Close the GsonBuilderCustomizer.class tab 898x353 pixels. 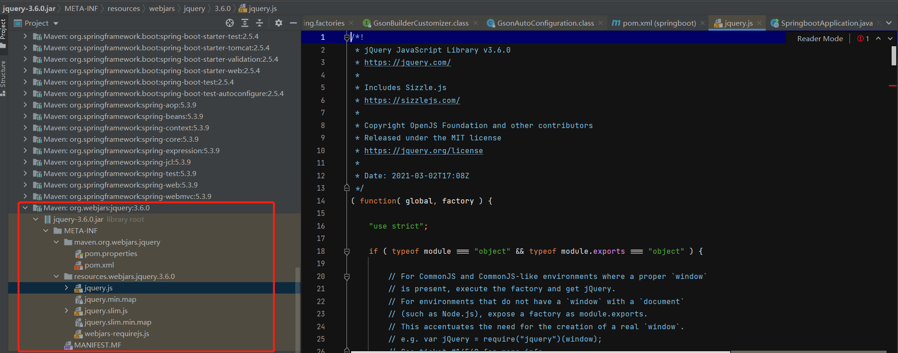(476, 23)
